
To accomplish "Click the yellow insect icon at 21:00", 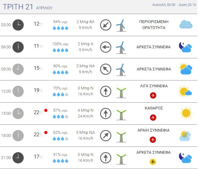I will (153, 162).
